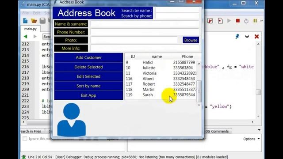Focus the Search by name field
Image resolution: width=283 pixels, height=159 pixels.
(177, 10)
